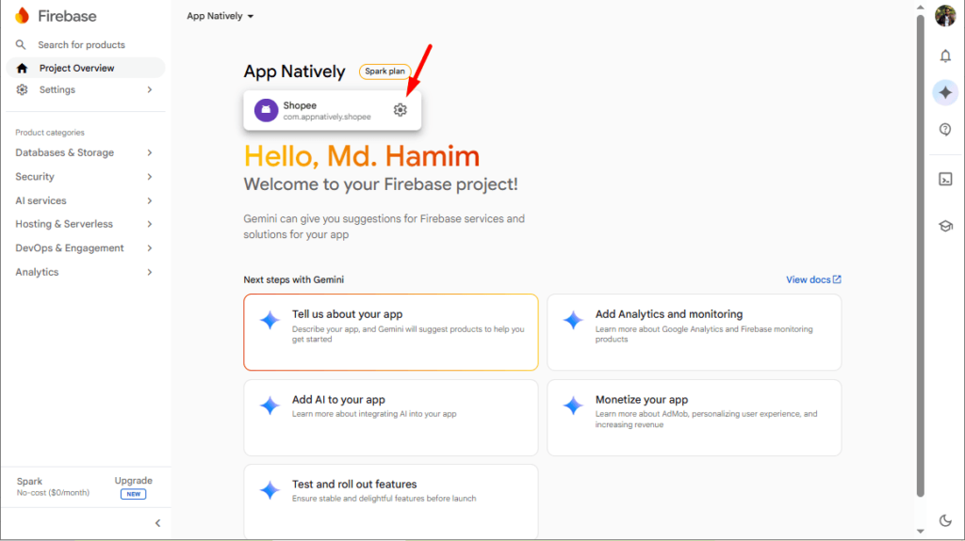
Task: Open the Cloud Shell terminal icon
Action: [x=945, y=179]
